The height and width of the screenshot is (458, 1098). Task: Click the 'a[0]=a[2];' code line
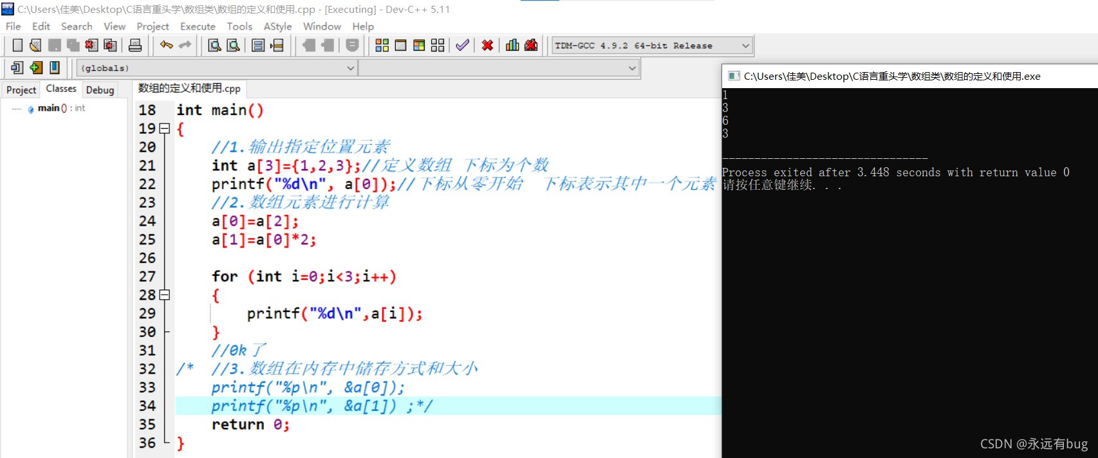click(x=255, y=221)
